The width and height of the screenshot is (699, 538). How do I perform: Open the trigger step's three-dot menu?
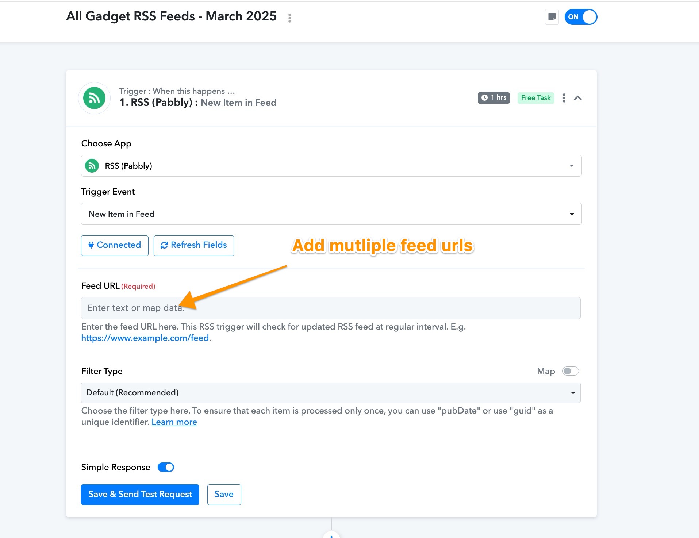[x=564, y=98]
